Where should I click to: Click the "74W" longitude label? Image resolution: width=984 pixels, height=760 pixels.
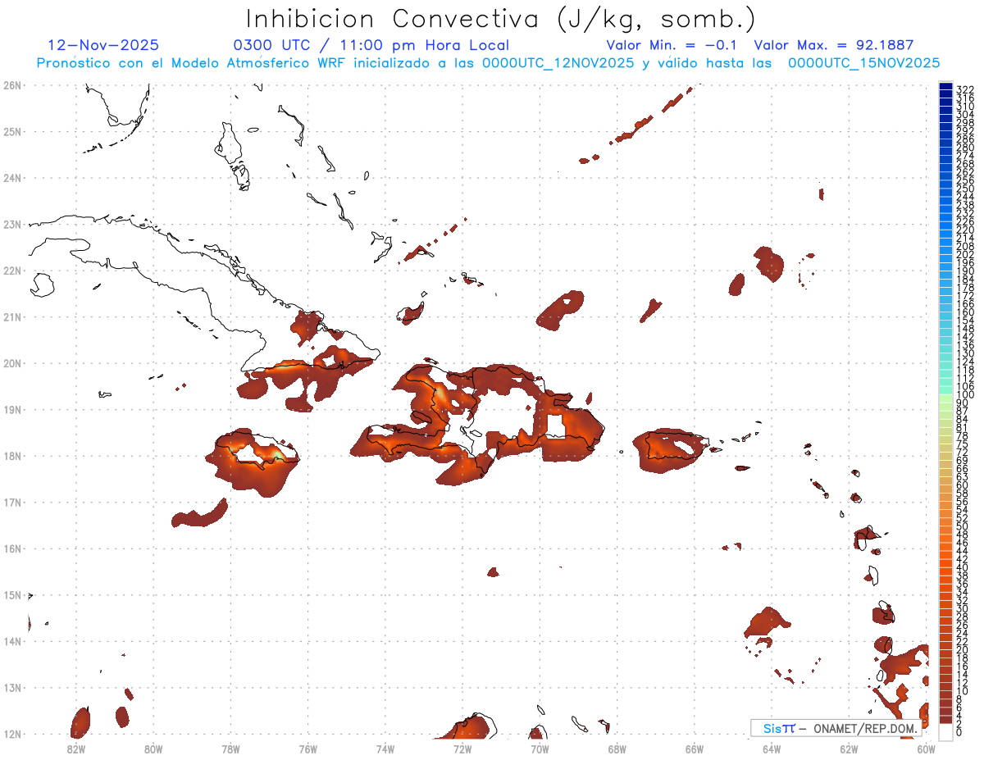coord(385,749)
